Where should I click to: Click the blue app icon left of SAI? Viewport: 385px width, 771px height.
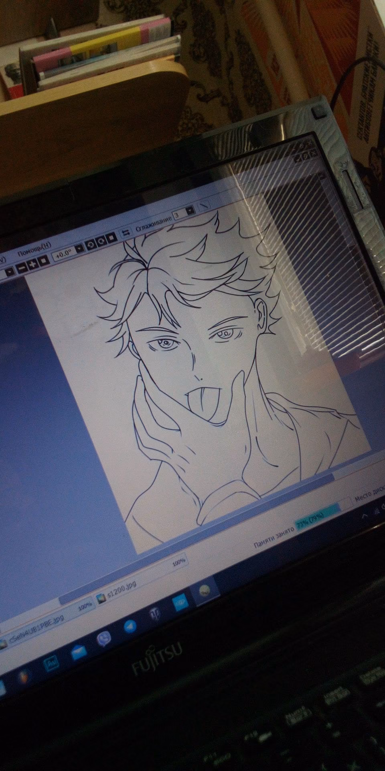179,603
